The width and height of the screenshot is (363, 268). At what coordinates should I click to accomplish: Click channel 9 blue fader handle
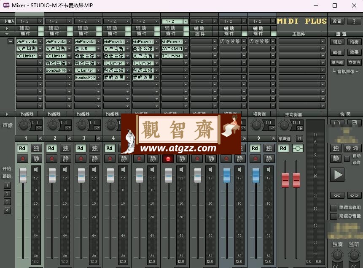point(256,176)
